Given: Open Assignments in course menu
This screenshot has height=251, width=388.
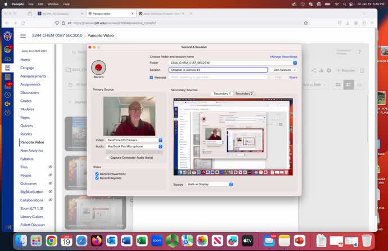Looking at the screenshot, I should tap(30, 84).
